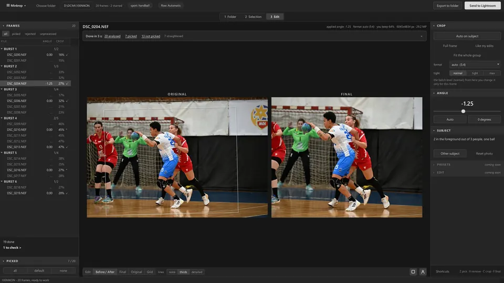504x283 pixels.
Task: Click the pick checkmark on DSC_0204.NEF
Action: pos(67,84)
